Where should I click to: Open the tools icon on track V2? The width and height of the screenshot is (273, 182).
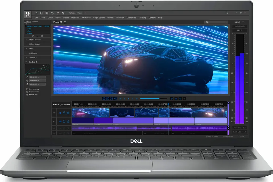coord(68,113)
